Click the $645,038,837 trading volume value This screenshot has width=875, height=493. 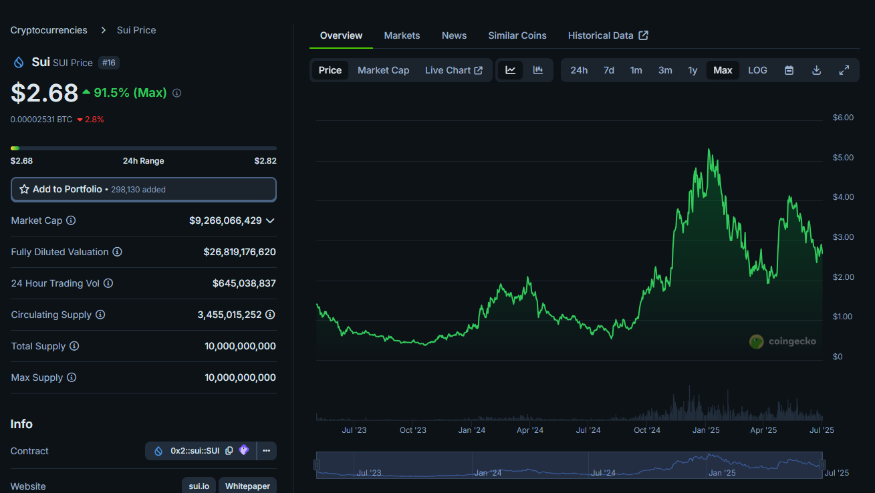pyautogui.click(x=244, y=283)
